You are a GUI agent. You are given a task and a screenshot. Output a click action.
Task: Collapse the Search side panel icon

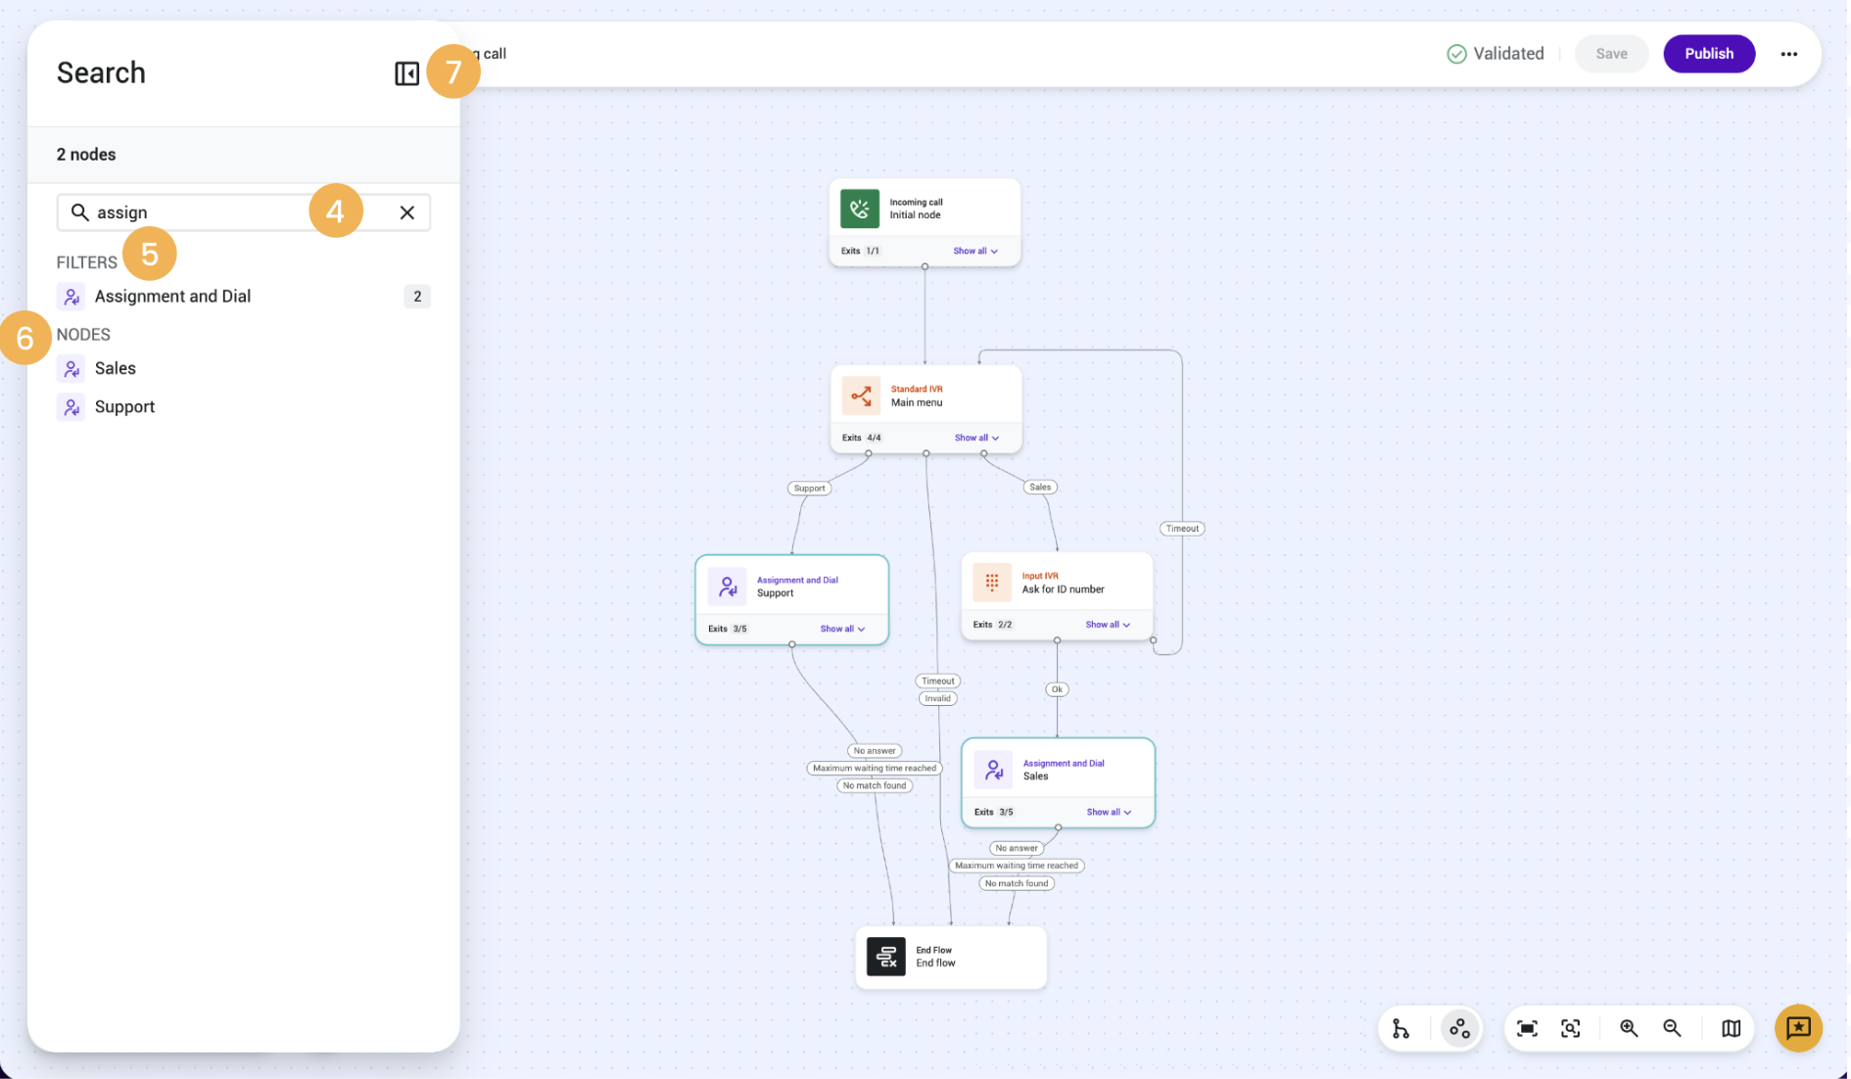click(406, 73)
